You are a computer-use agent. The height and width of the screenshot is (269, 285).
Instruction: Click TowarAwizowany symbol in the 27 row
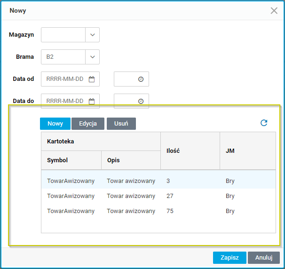coord(71,196)
